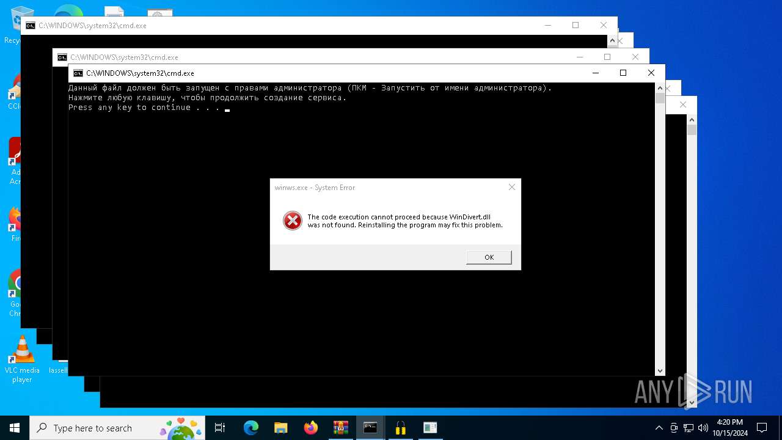The height and width of the screenshot is (440, 782).
Task: Click the front cmd window scroll-up arrow
Action: [660, 87]
